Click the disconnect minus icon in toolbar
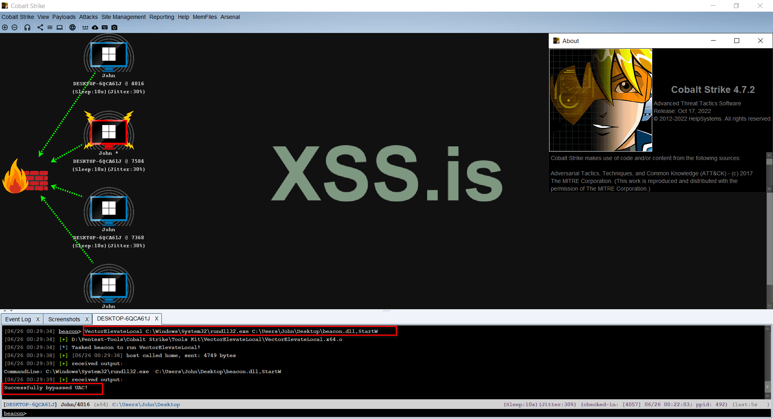 14,27
